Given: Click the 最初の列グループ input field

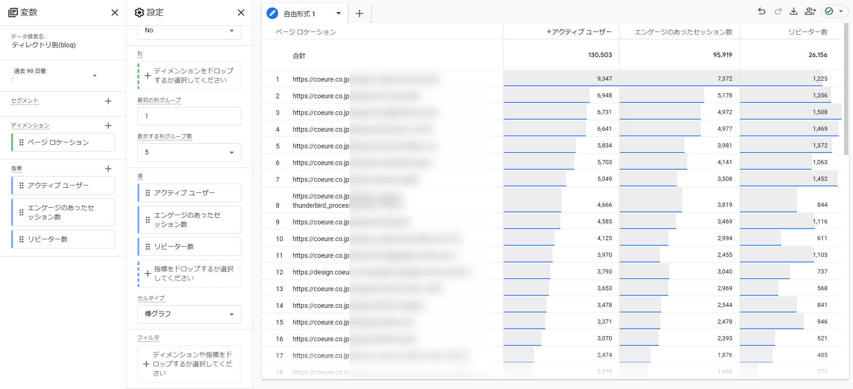Looking at the screenshot, I should pyautogui.click(x=189, y=116).
